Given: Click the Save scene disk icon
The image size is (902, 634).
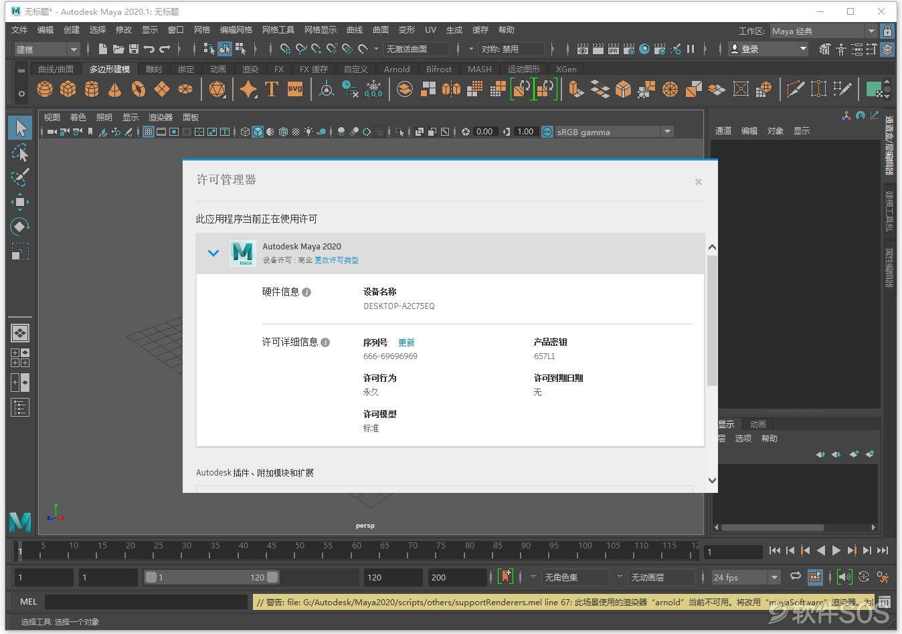Looking at the screenshot, I should pos(134,49).
